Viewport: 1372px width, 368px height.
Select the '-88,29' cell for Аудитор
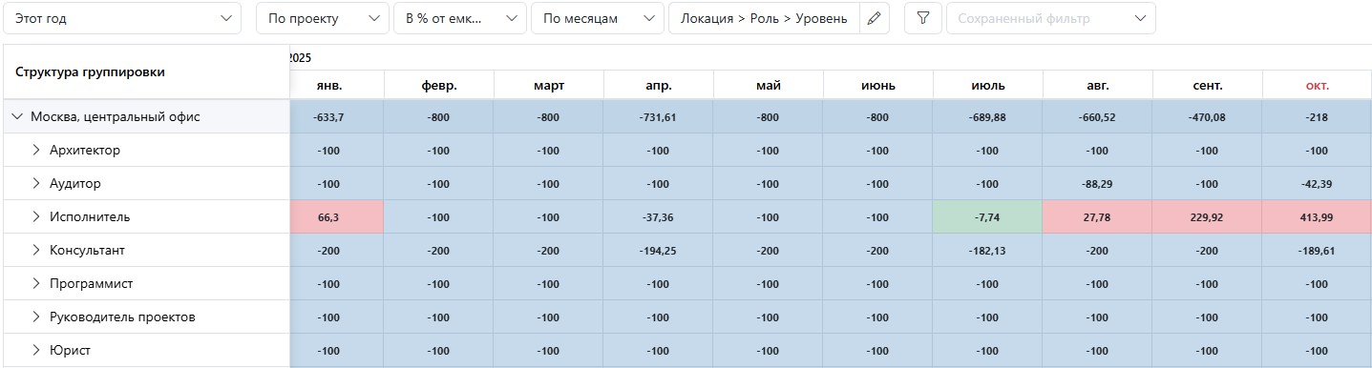click(1098, 184)
